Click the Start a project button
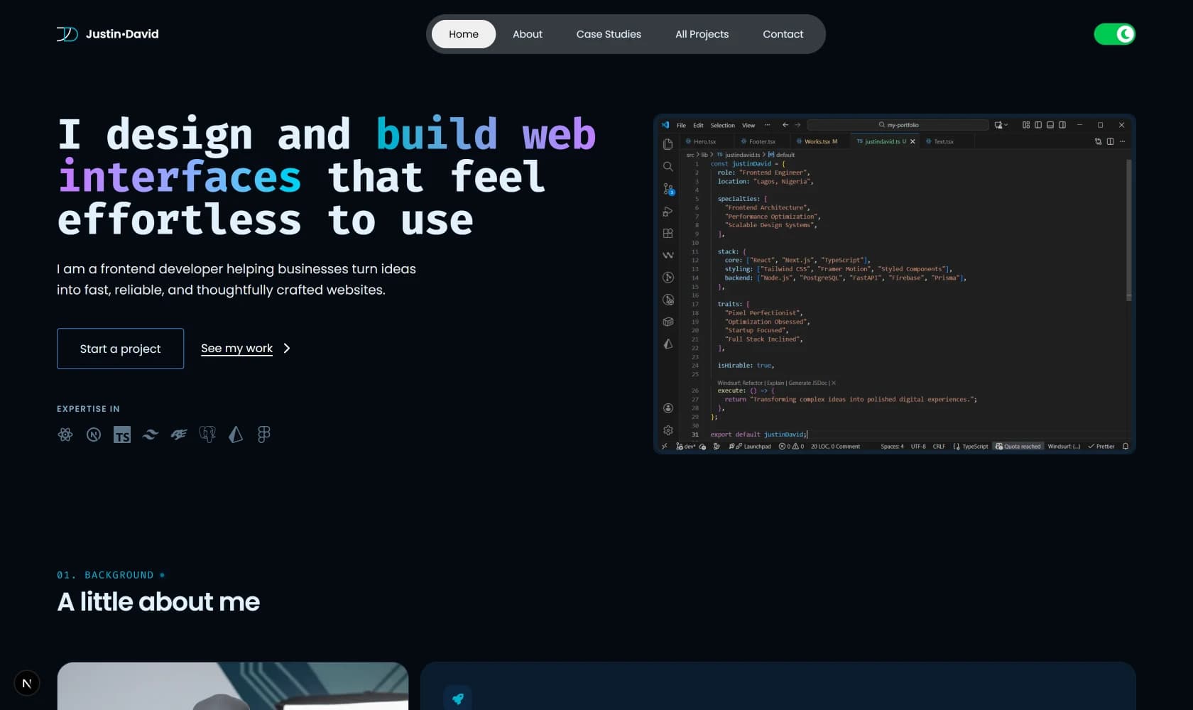The width and height of the screenshot is (1193, 710). tap(121, 349)
